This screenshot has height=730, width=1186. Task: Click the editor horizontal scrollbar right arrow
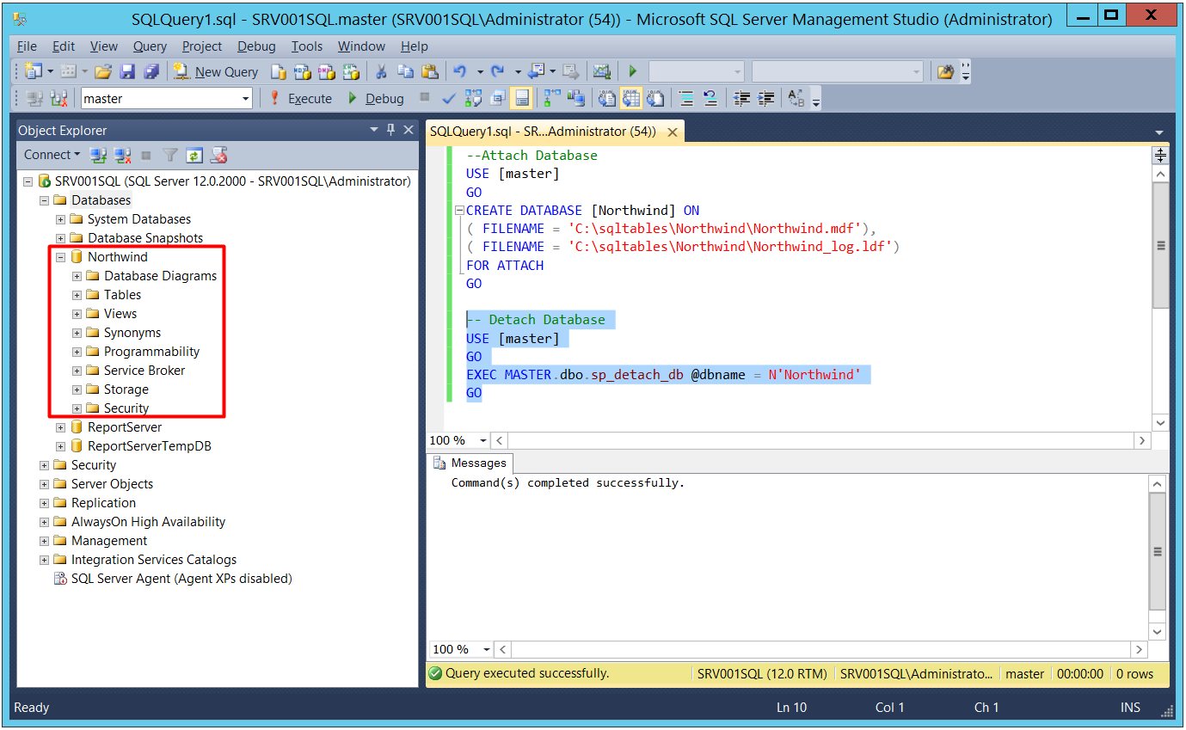1142,440
